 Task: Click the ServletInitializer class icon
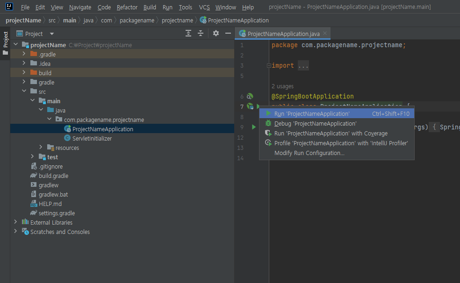point(67,138)
